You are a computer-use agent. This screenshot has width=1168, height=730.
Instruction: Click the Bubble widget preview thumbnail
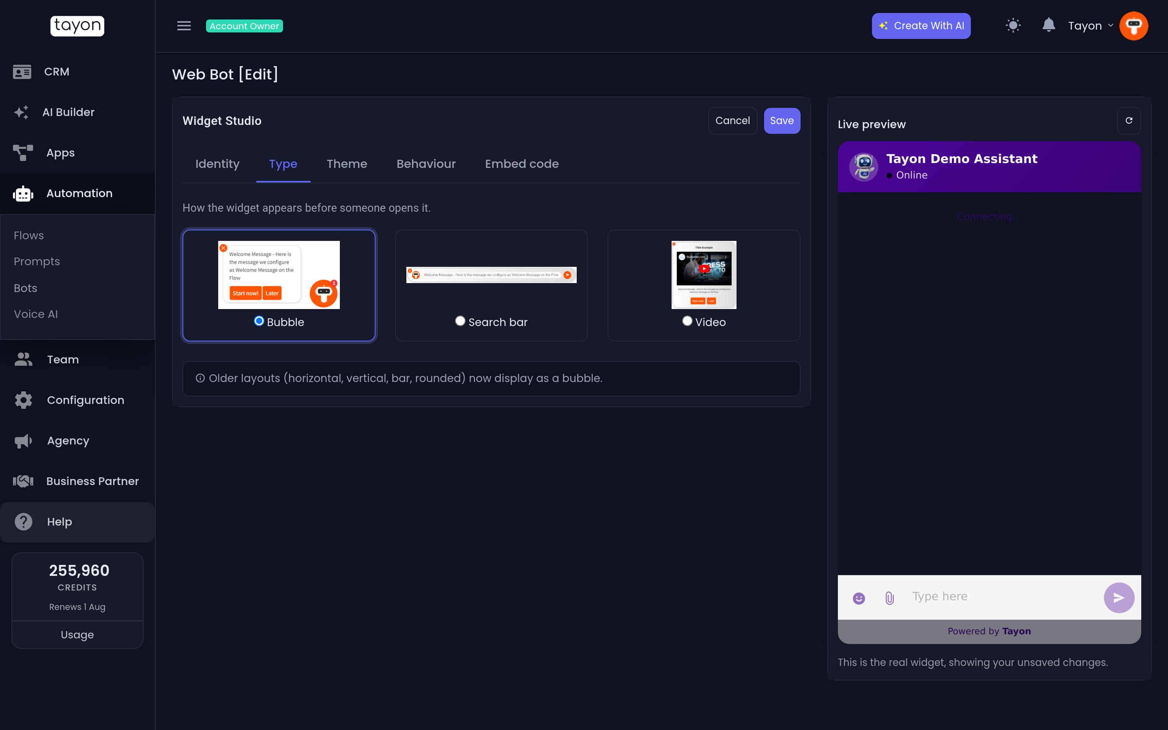coord(279,275)
